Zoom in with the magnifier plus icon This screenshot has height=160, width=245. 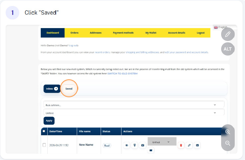[x=228, y=132]
